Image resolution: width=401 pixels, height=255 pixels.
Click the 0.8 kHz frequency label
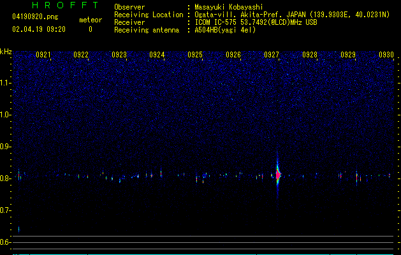click(6, 178)
